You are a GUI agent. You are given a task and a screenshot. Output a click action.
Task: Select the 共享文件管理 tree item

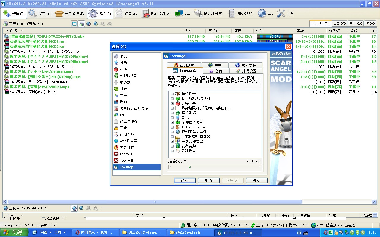192,141
